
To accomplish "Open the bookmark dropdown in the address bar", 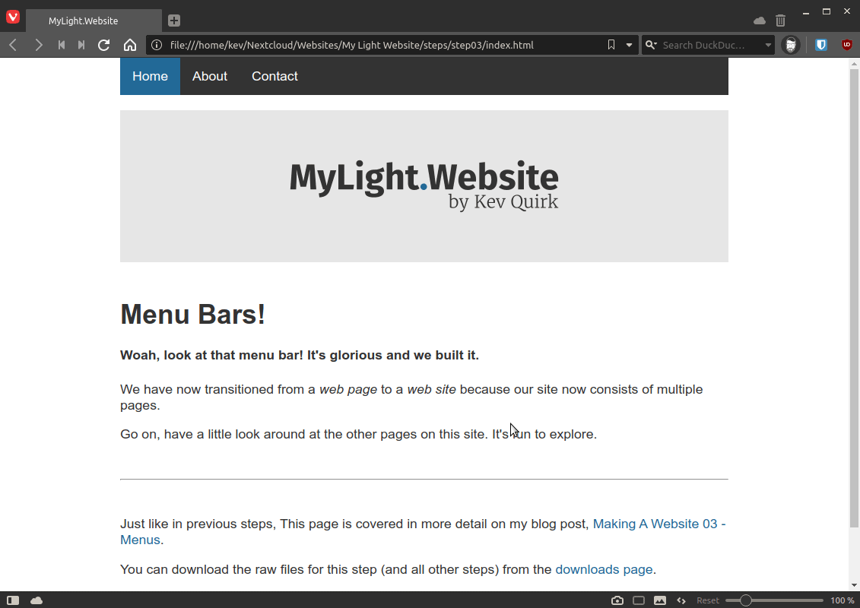I will tap(629, 45).
